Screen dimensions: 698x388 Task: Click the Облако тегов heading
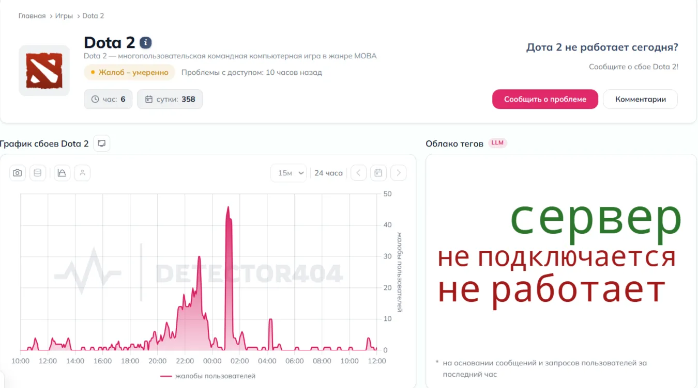[x=454, y=143]
